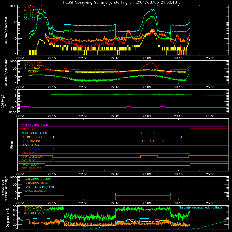Image resolution: width=232 pixels, height=232 pixels.
Task: Select NON_SOLAR_EVENT flag label
Action: click(x=35, y=133)
